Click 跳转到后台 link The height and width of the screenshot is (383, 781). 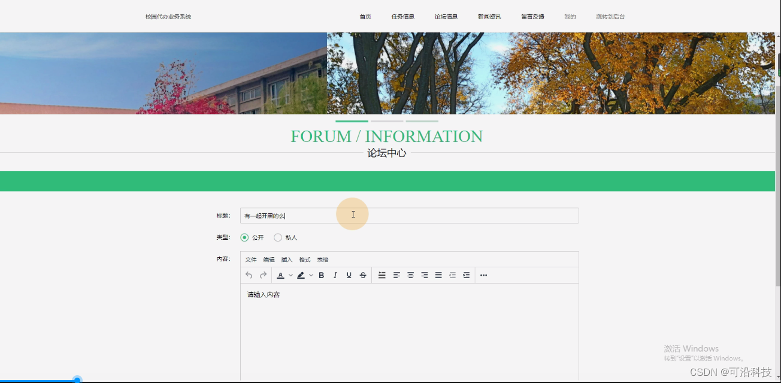click(x=610, y=17)
